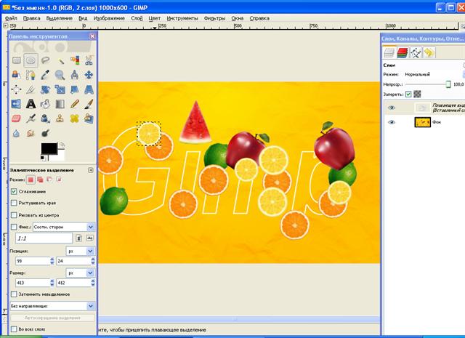Enable the Фикс. fixed ratio checkbox
465x338 pixels.
coord(14,227)
